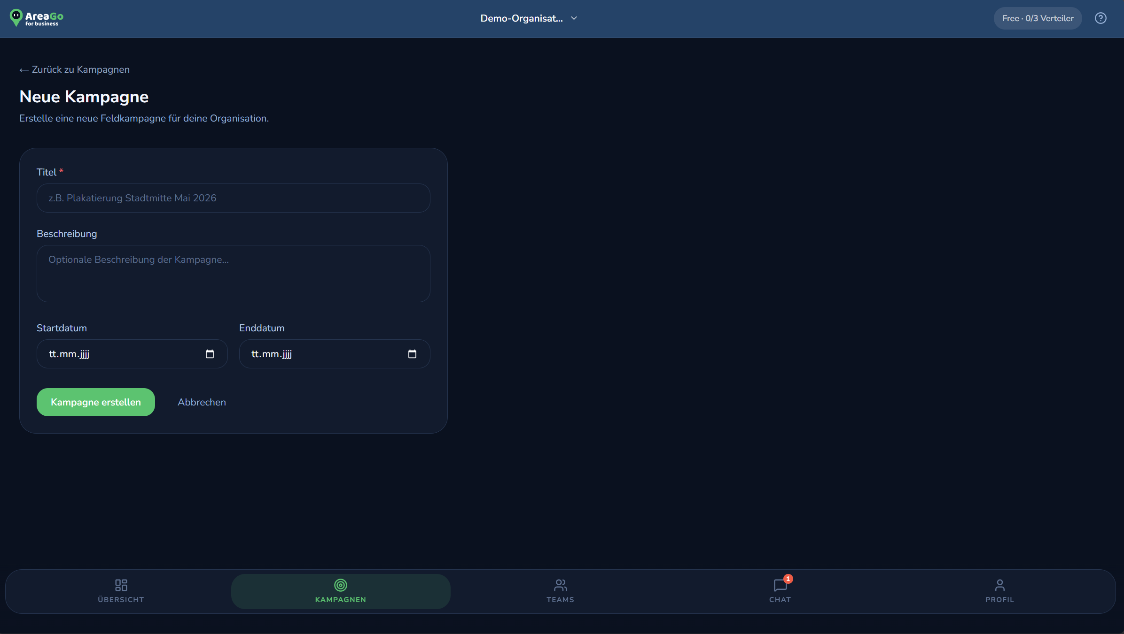Select the Kampagnen target icon

(x=341, y=585)
